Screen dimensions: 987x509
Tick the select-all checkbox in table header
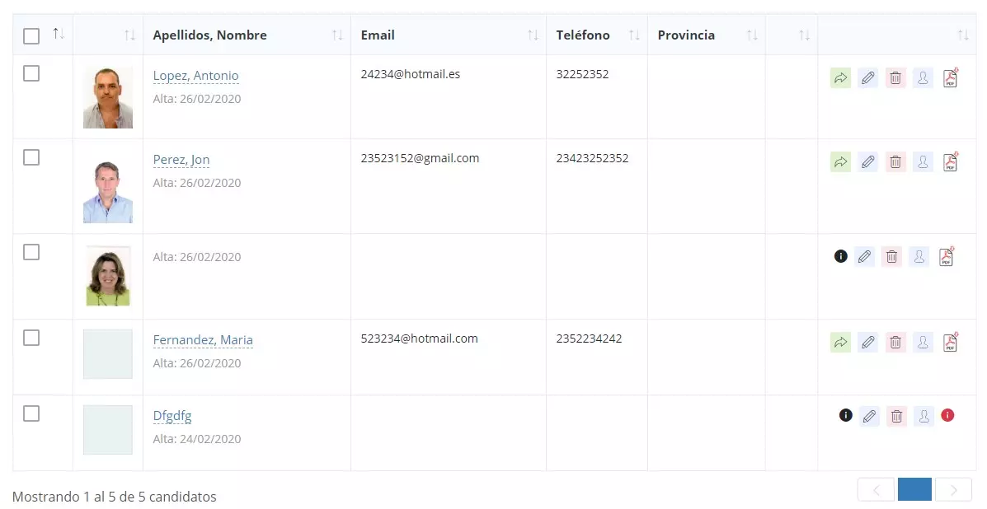[x=31, y=36]
